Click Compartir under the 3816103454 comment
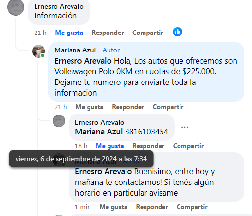252x216 pixels. [189, 146]
